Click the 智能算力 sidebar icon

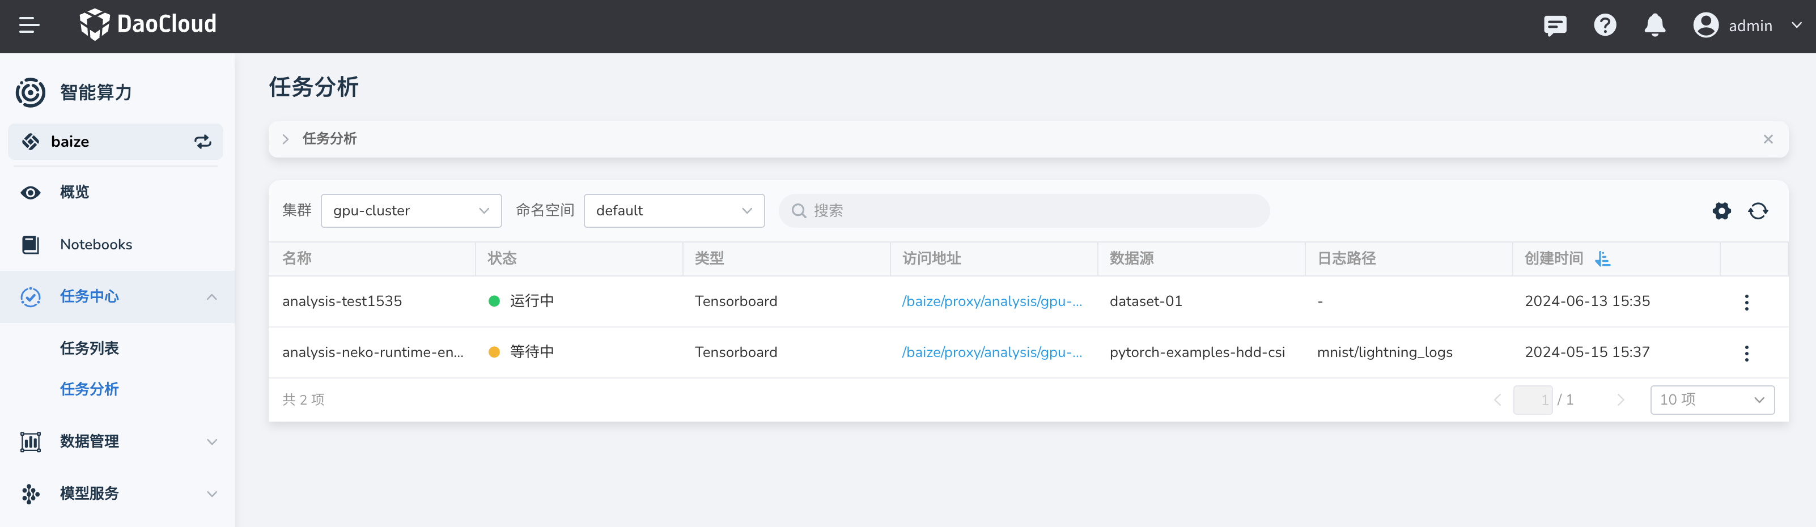(x=29, y=92)
